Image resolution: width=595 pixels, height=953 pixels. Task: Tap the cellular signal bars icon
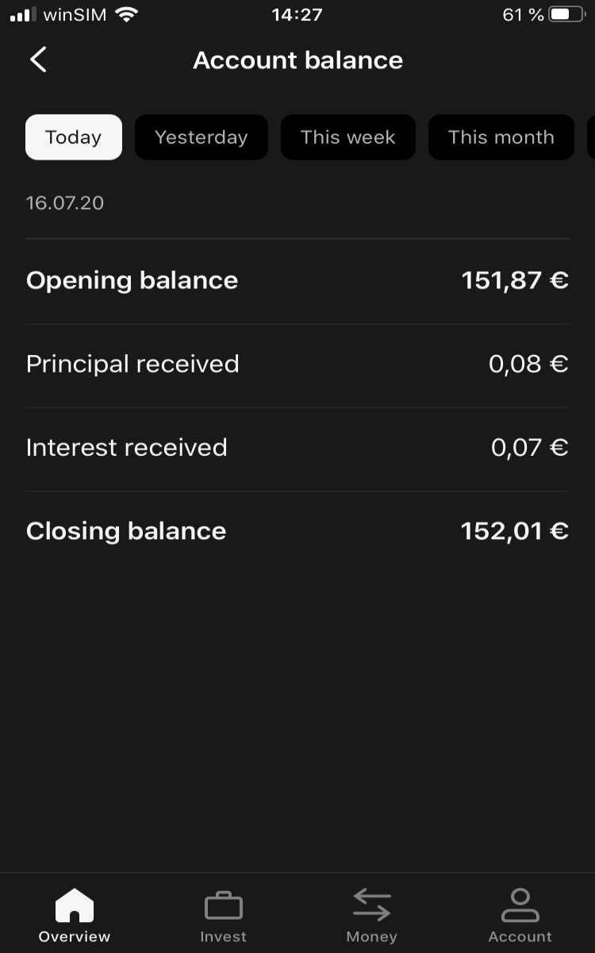(24, 15)
